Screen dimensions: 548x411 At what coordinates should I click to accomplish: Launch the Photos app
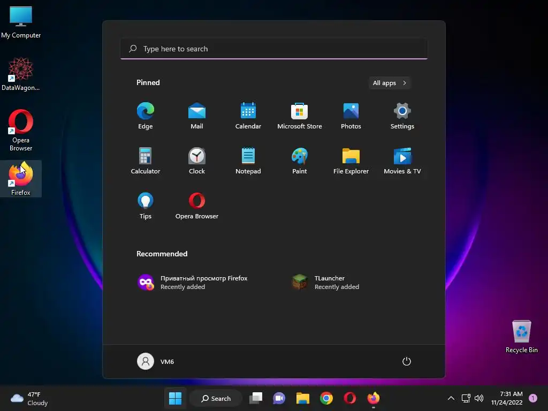coord(351,116)
